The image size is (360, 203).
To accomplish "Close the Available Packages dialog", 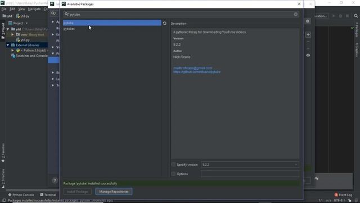I will pos(299,4).
